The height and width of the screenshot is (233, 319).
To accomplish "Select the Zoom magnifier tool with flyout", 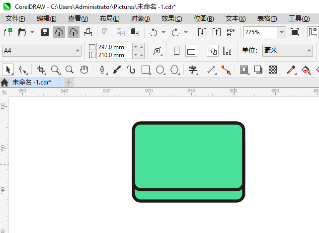I will tap(56, 70).
